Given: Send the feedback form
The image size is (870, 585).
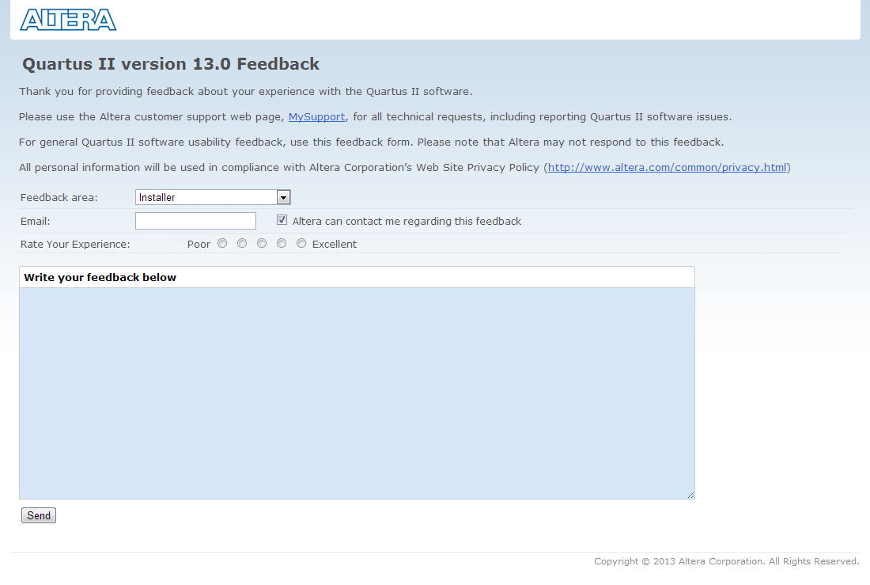Looking at the screenshot, I should click(x=39, y=515).
